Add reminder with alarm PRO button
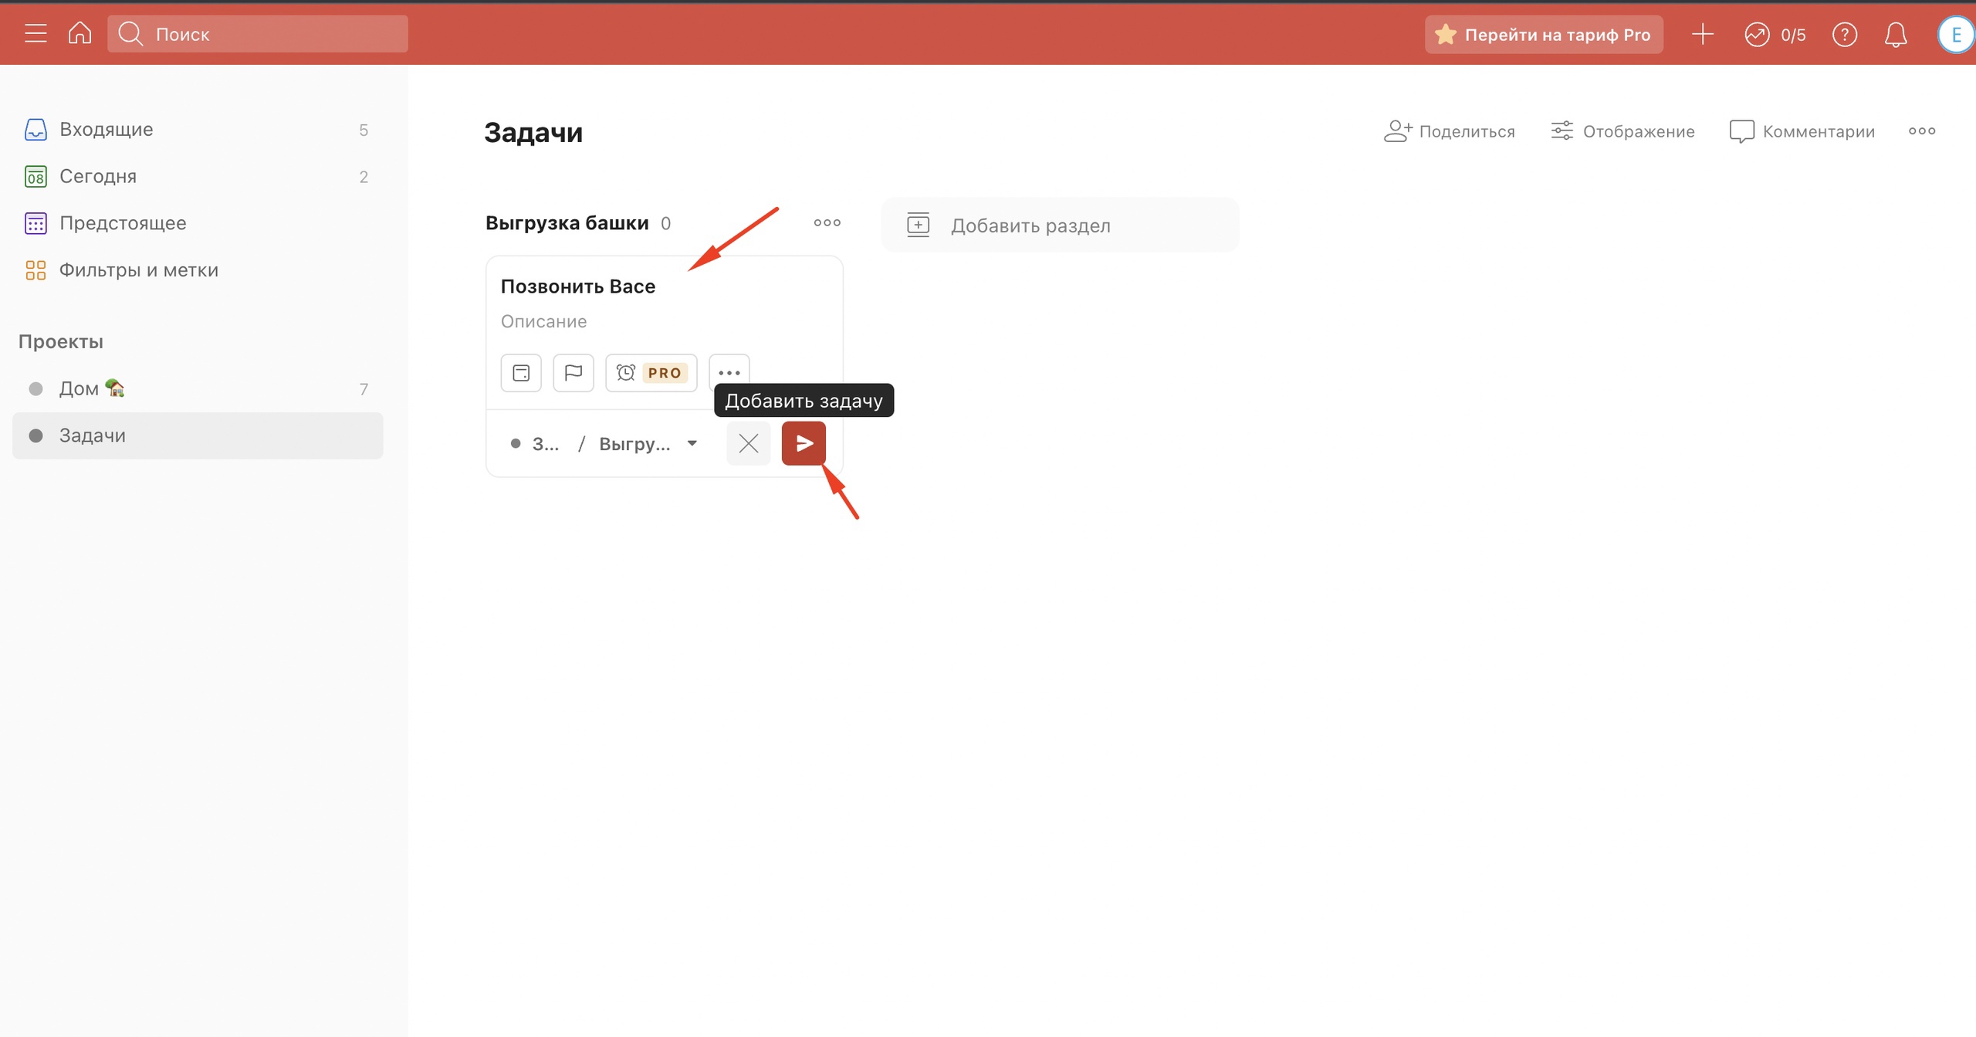The image size is (1976, 1037). click(651, 373)
